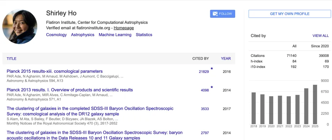Viewport: 332px width, 140px height.
Task: Select the Astrophysics interest tag
Action: pos(83,35)
